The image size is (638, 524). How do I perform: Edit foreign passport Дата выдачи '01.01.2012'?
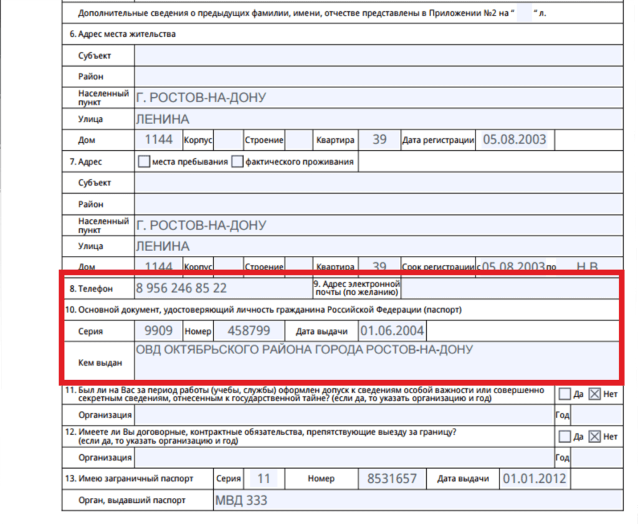(535, 479)
